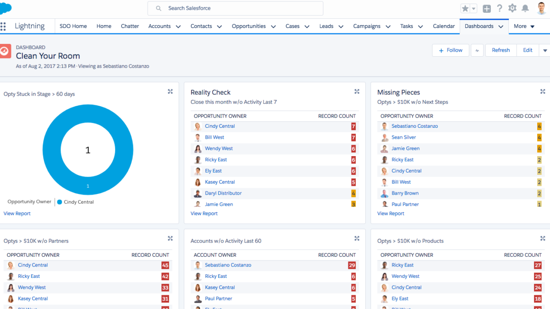Open the dropdown arrow next to Edit
Image resolution: width=550 pixels, height=309 pixels.
point(545,50)
